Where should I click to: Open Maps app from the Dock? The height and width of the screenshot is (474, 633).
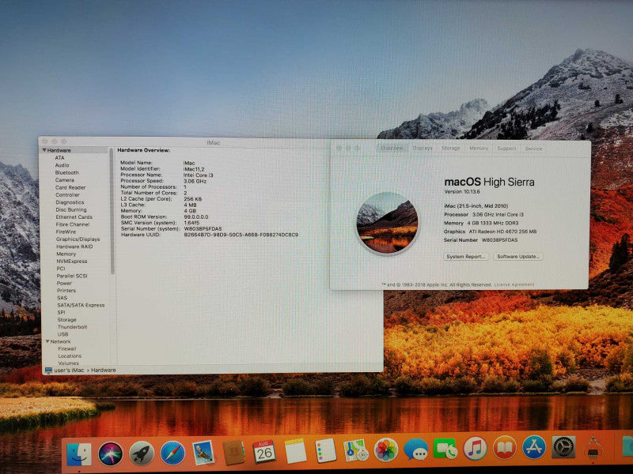(x=355, y=450)
